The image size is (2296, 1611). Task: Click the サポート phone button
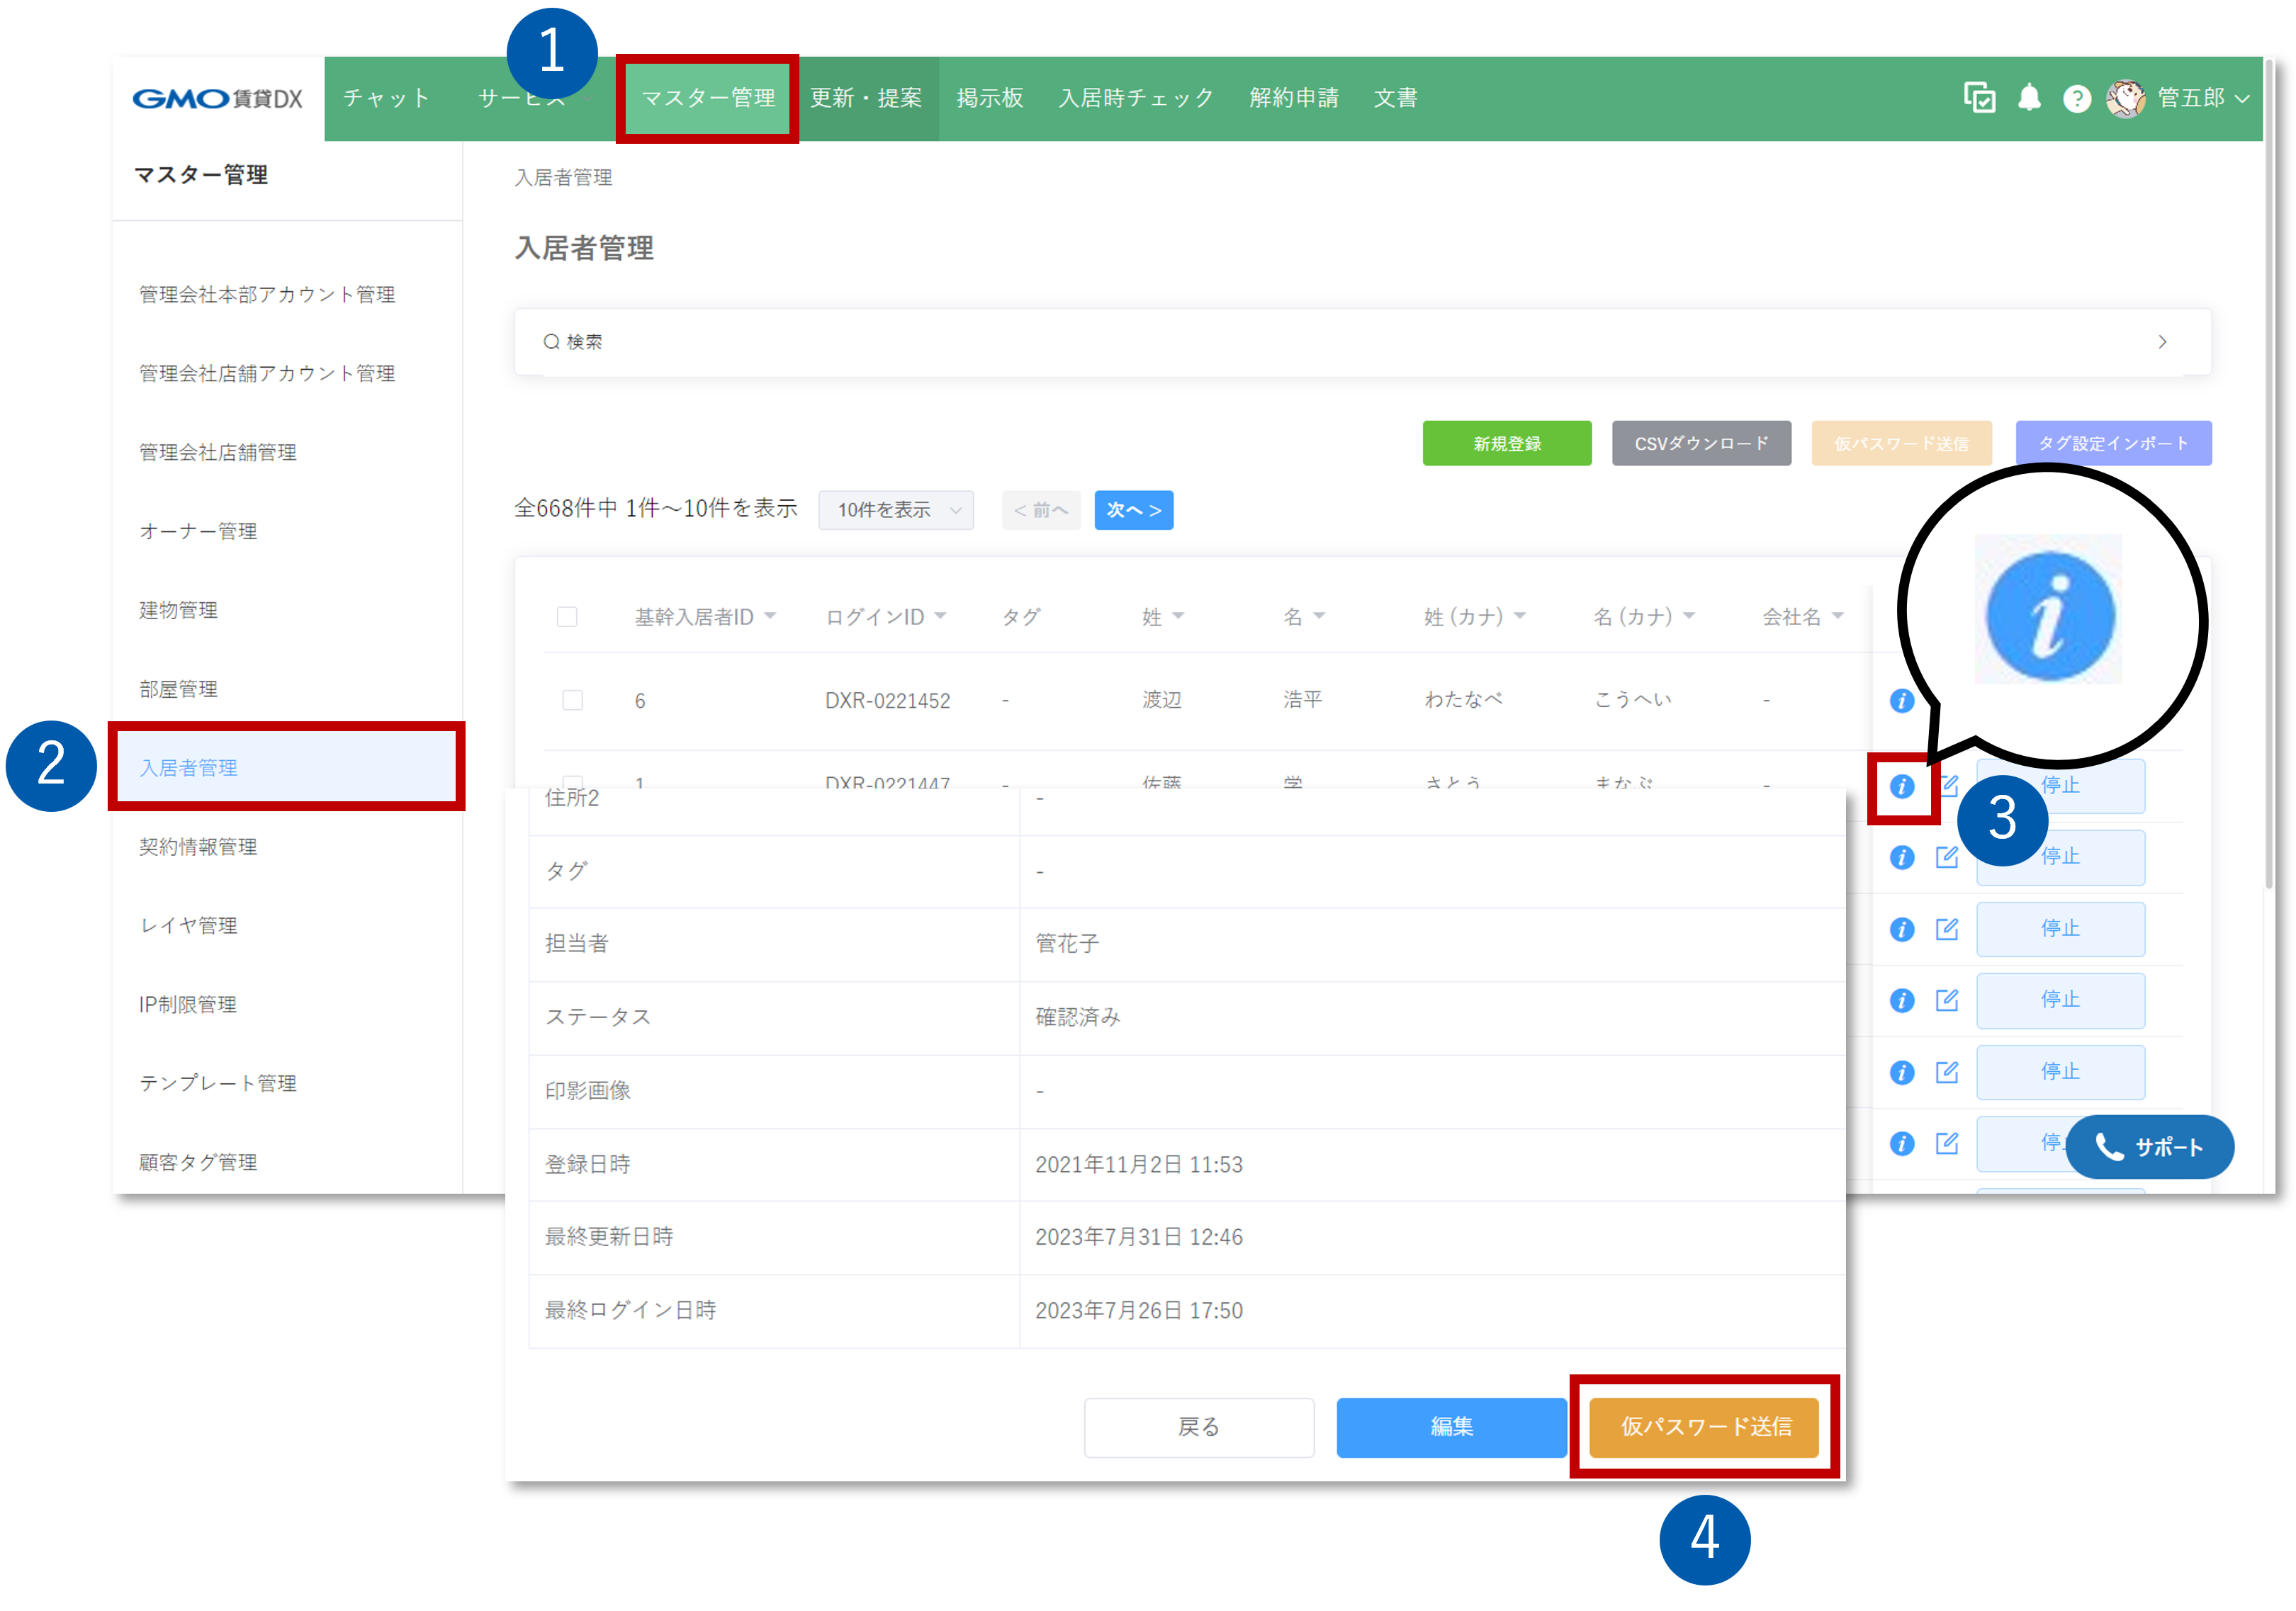point(2149,1146)
